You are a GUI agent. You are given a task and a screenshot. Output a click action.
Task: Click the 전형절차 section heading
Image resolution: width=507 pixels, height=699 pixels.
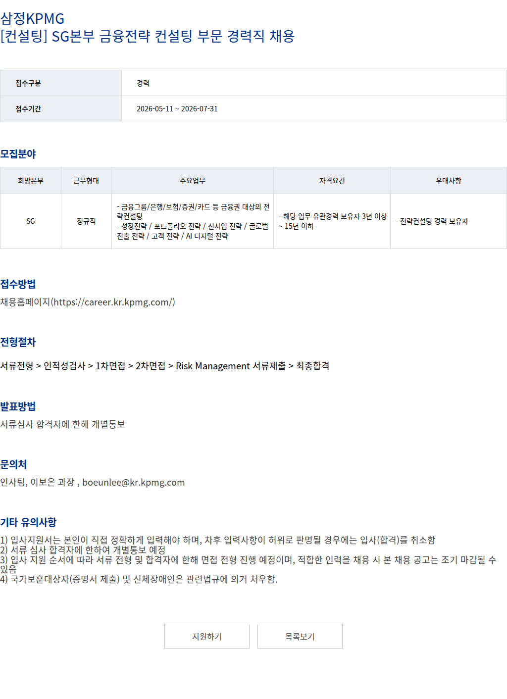pos(18,342)
